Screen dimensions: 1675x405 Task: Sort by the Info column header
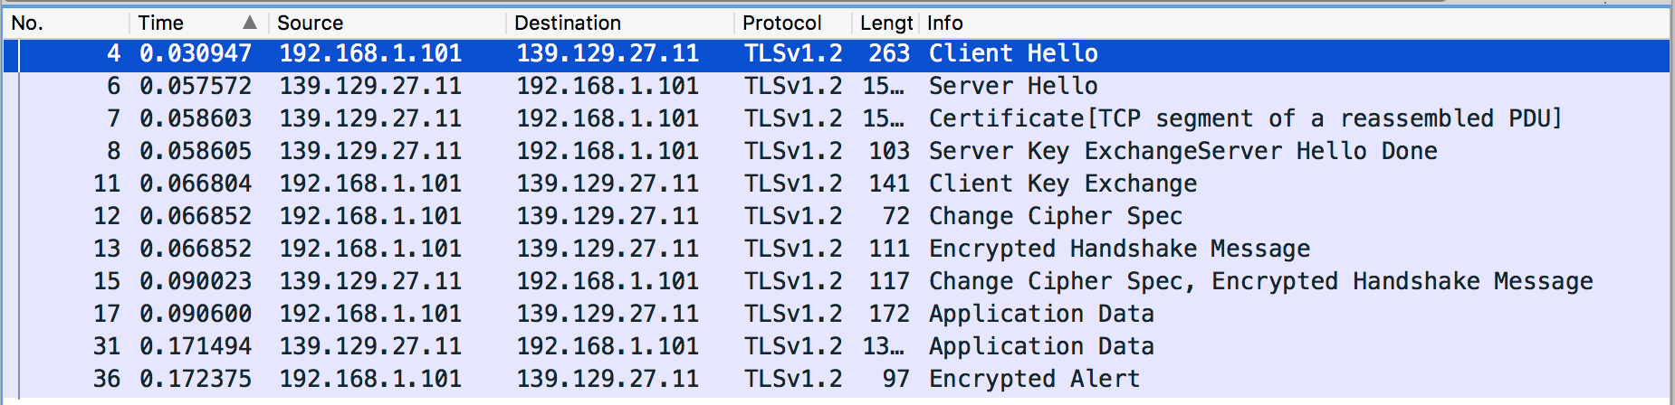[945, 23]
